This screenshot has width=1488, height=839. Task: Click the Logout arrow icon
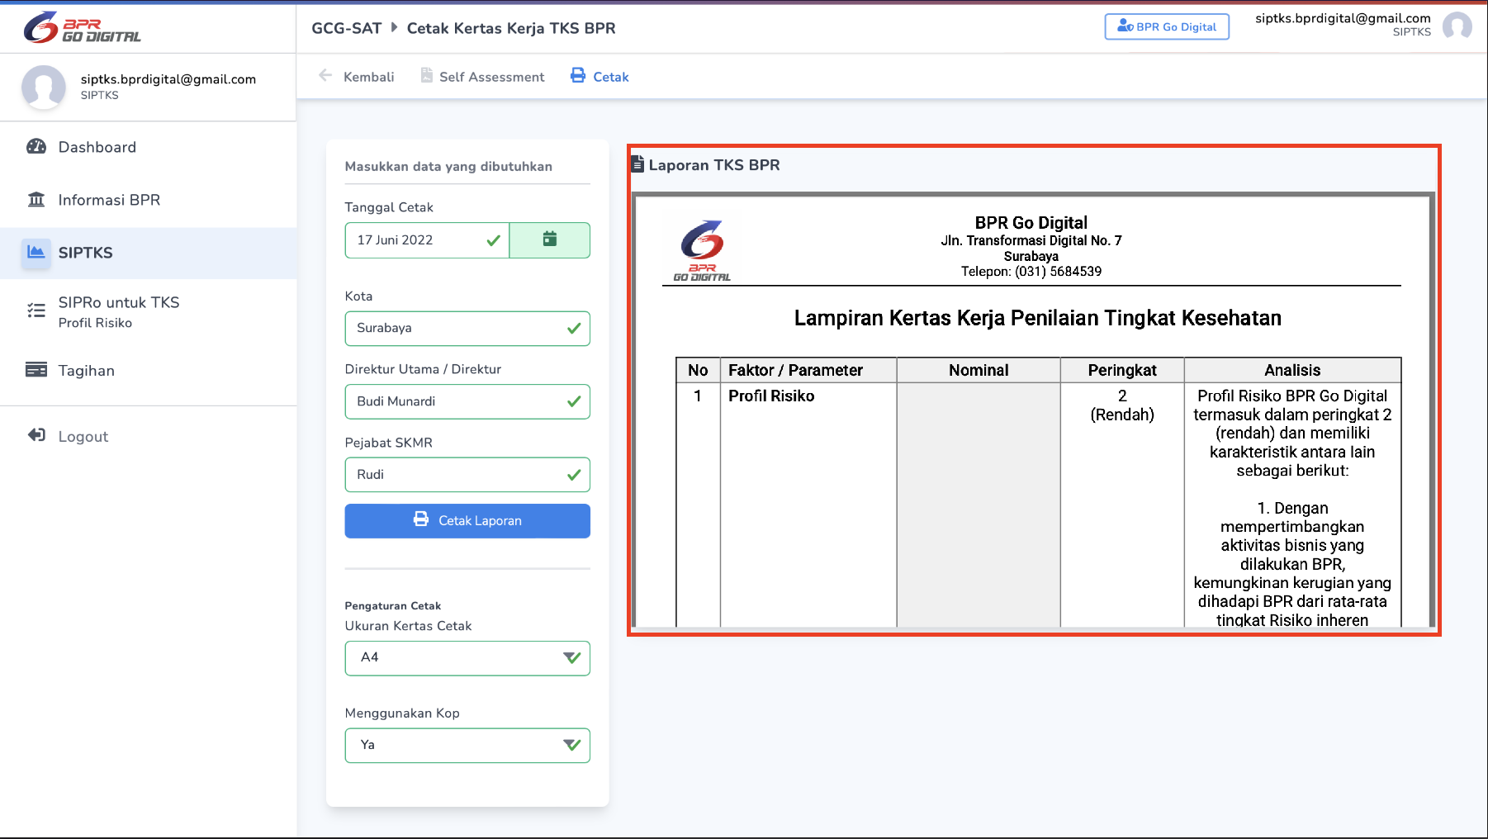pyautogui.click(x=36, y=435)
